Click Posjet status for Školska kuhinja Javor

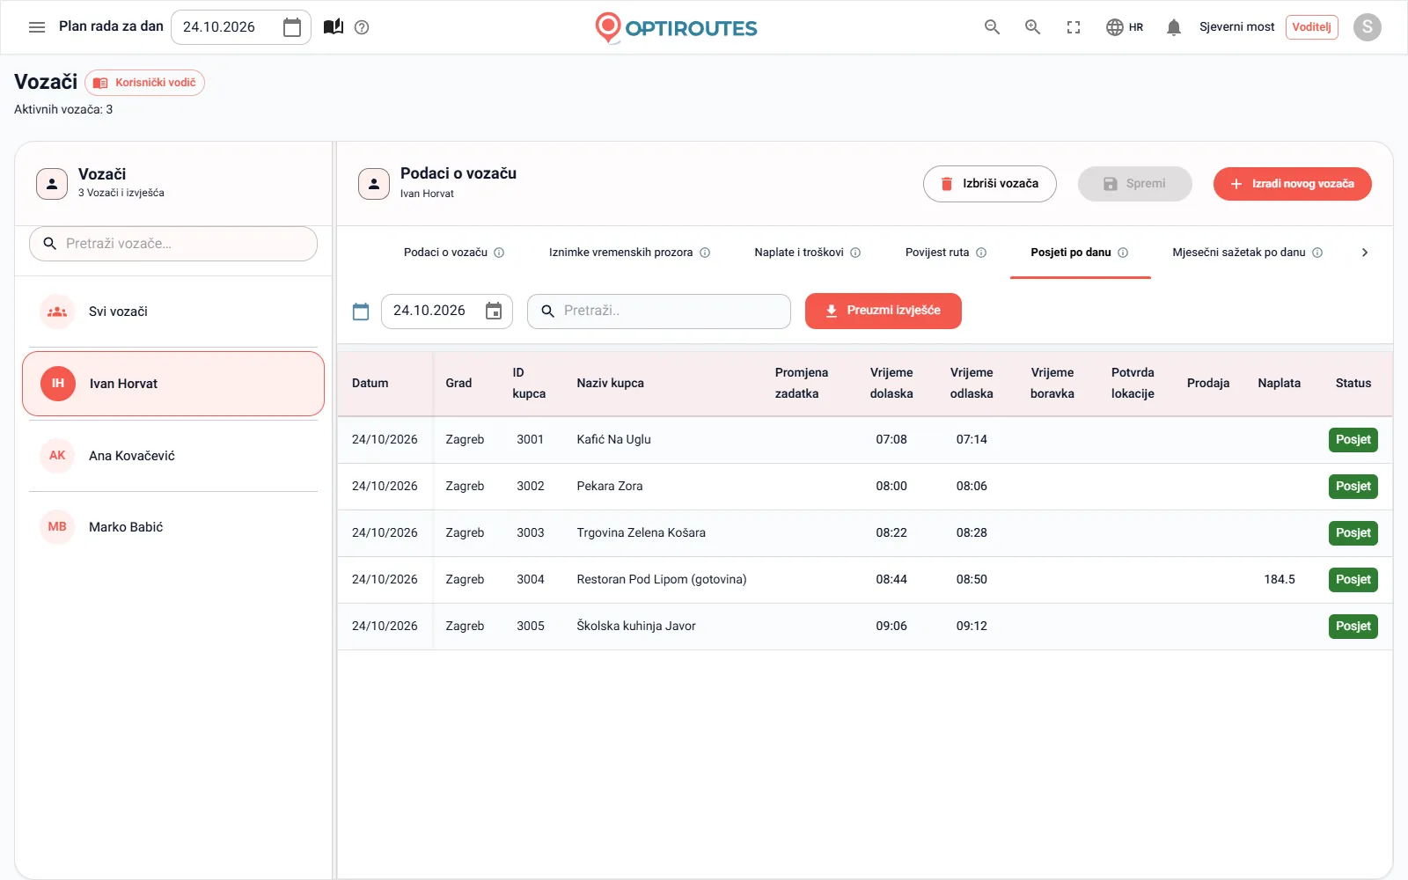coord(1353,627)
